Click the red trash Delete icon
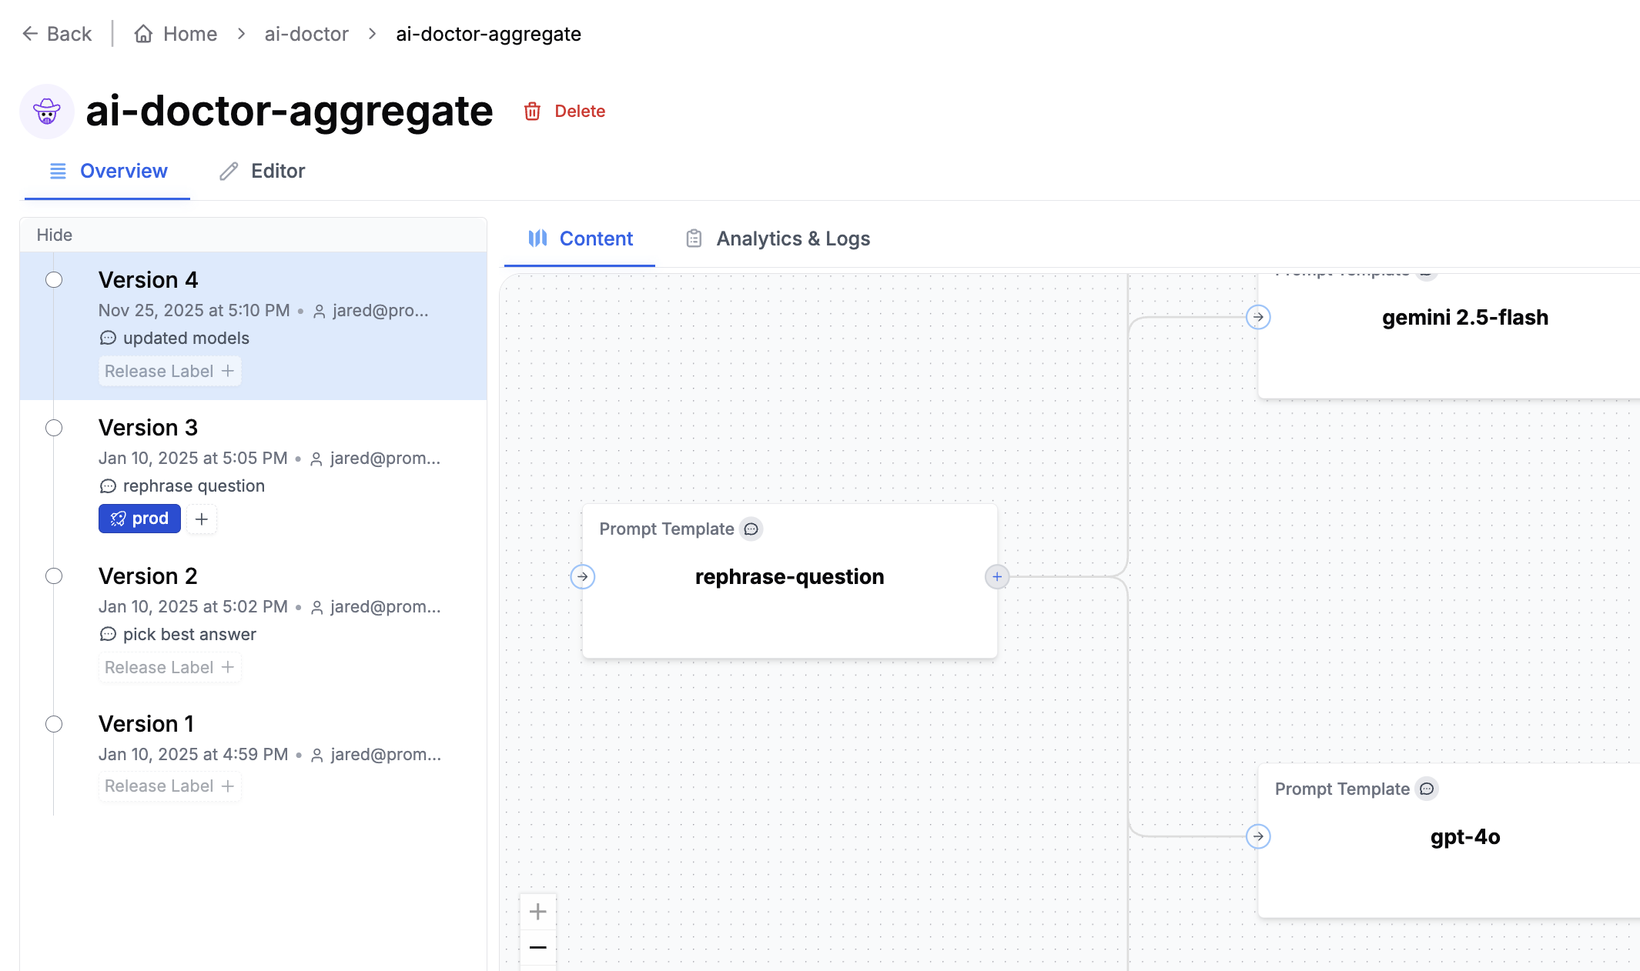Image resolution: width=1640 pixels, height=971 pixels. click(x=532, y=112)
